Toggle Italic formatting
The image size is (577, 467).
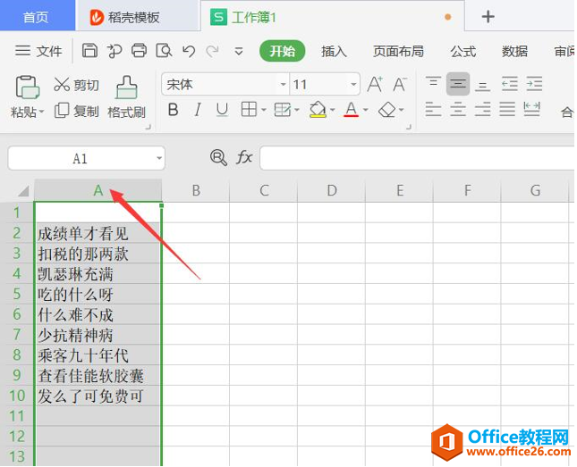pyautogui.click(x=198, y=110)
